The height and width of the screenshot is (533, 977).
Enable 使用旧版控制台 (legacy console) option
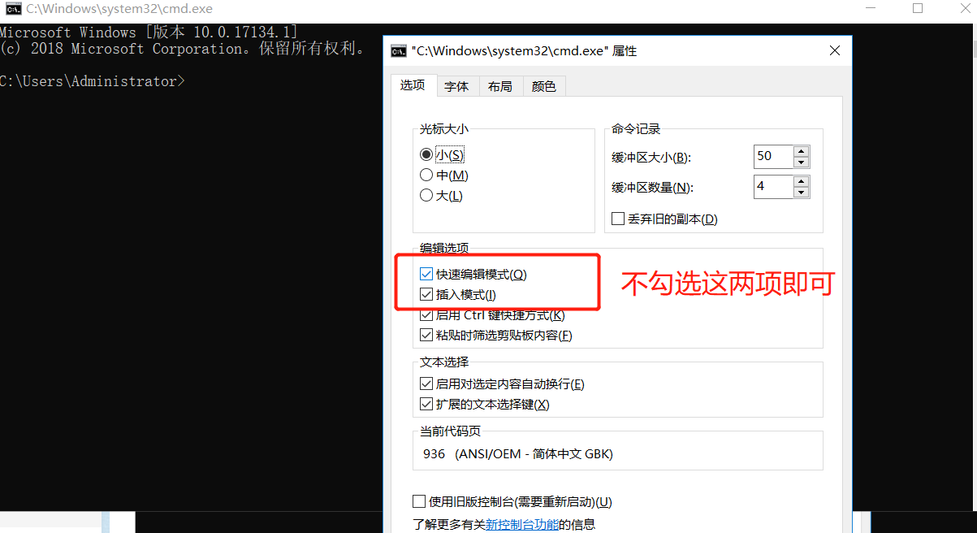point(419,501)
